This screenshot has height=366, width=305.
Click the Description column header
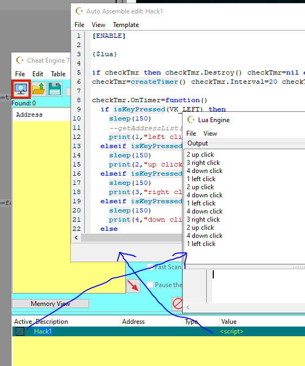click(77, 322)
